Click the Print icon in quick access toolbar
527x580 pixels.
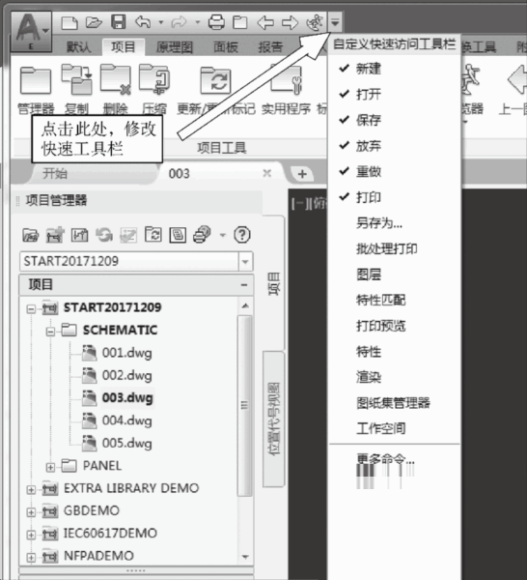tap(216, 22)
